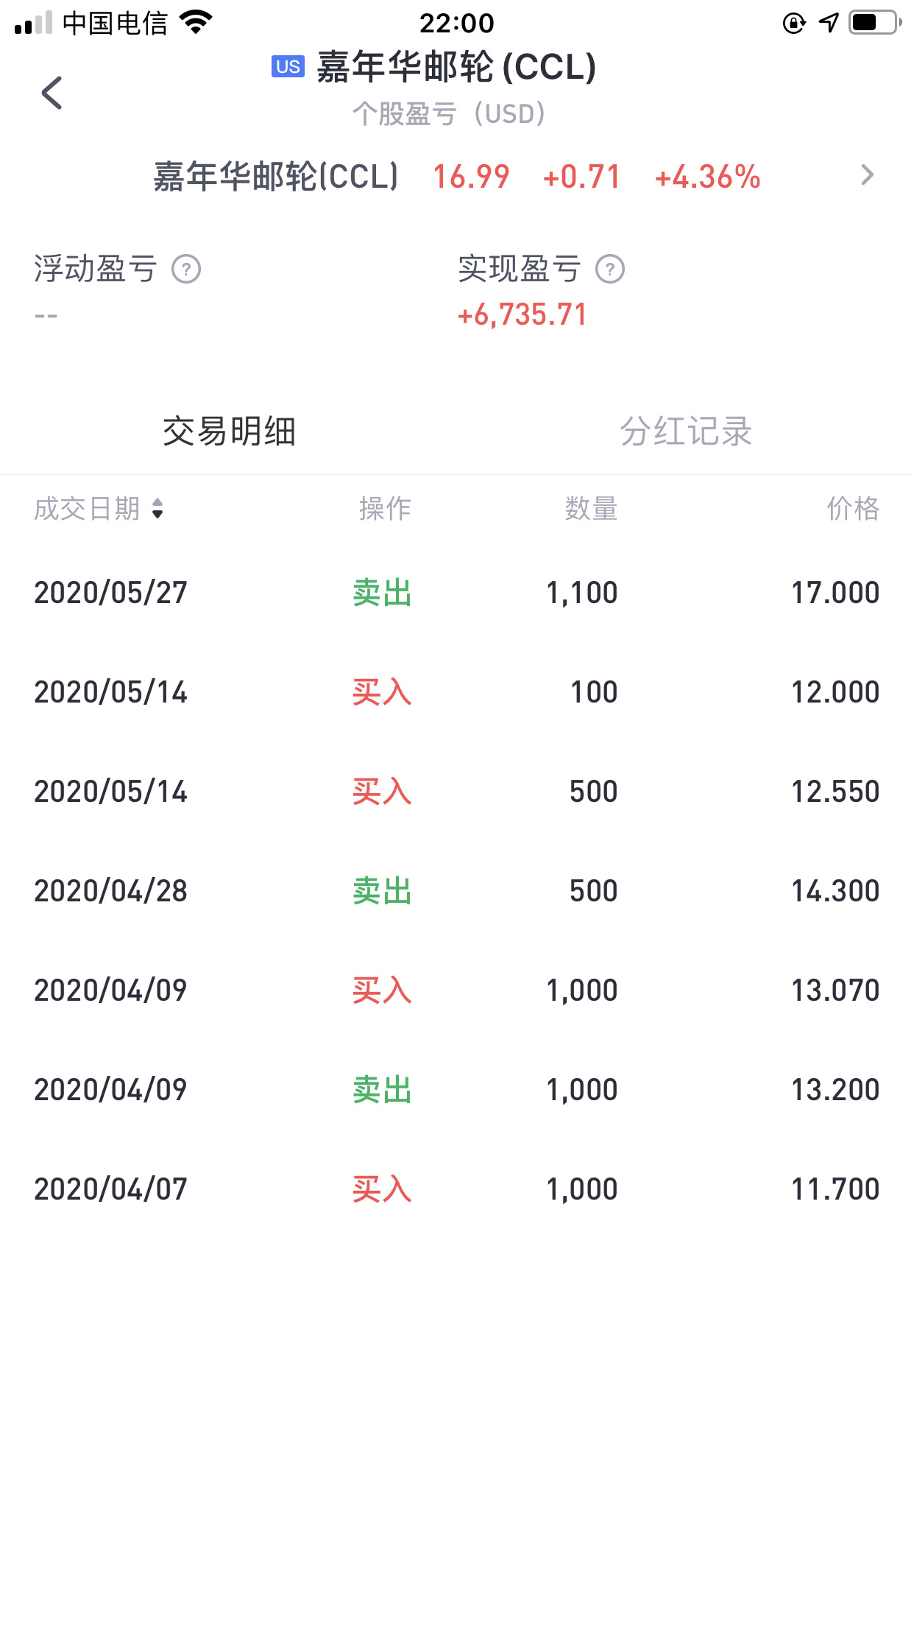Tap the back arrow icon

coord(52,93)
